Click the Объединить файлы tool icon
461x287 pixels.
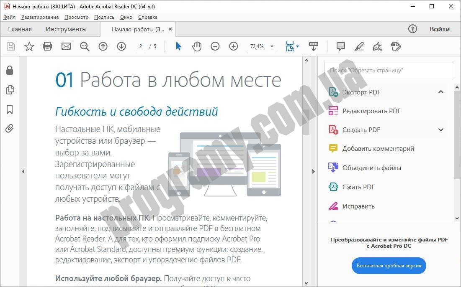333,168
